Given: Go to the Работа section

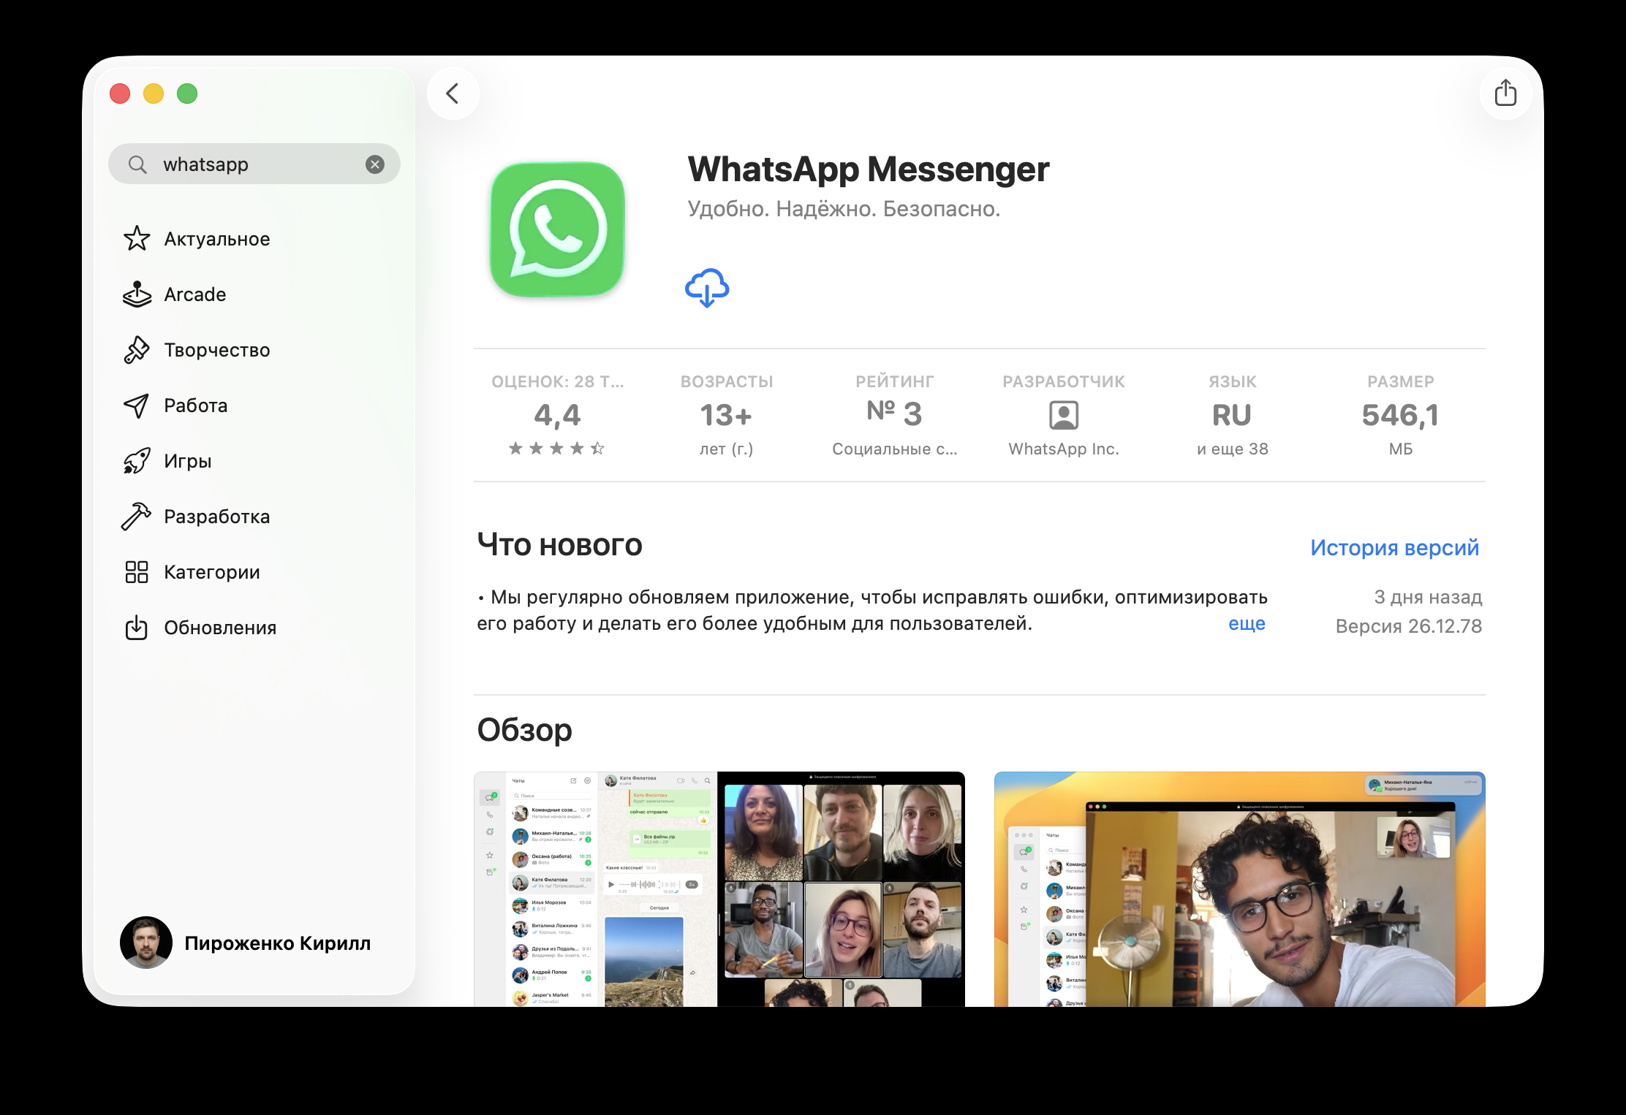Looking at the screenshot, I should pyautogui.click(x=194, y=406).
